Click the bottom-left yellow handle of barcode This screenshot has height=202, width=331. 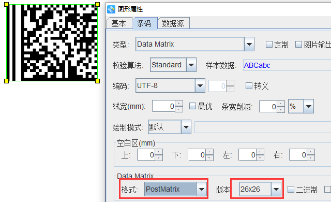coord(7,81)
